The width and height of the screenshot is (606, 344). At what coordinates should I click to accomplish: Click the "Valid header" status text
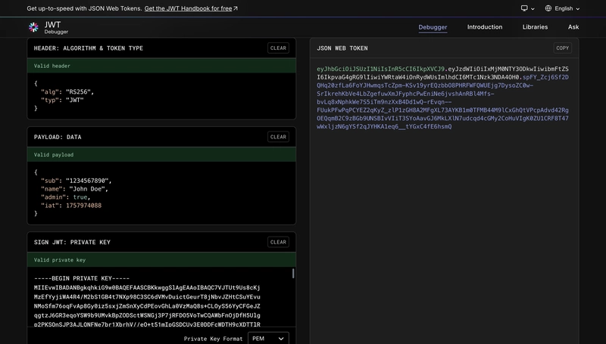[x=52, y=66]
